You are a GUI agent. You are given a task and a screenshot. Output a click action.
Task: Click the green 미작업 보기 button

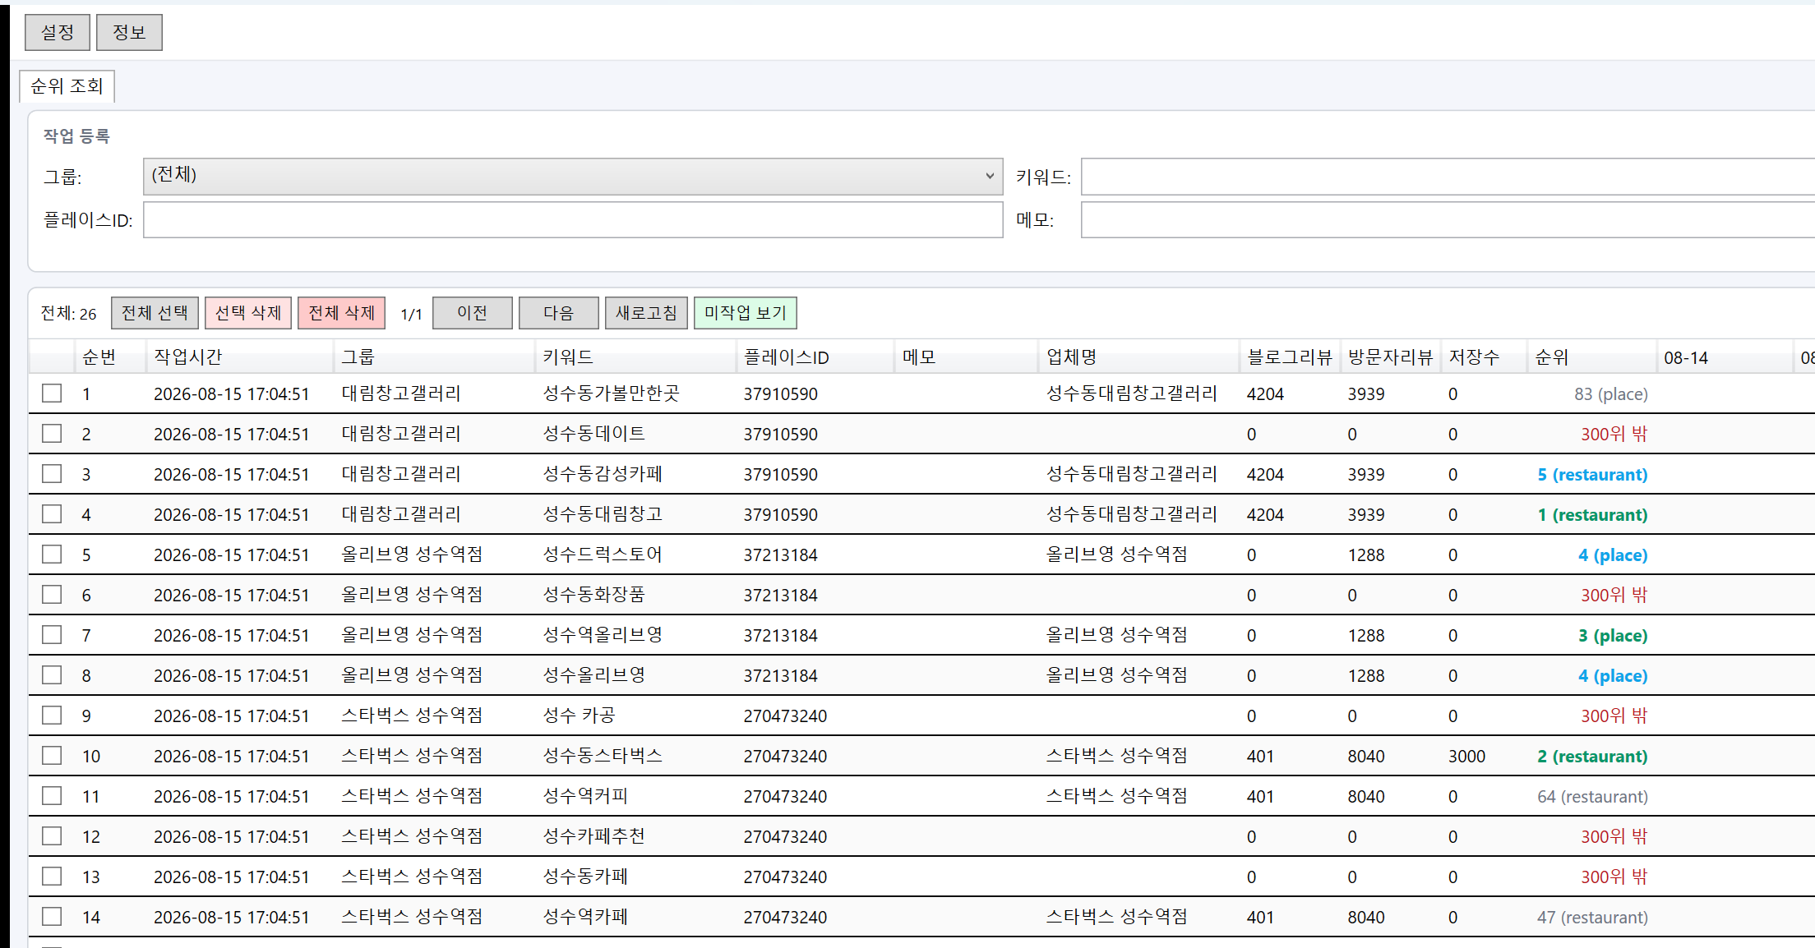coord(746,313)
